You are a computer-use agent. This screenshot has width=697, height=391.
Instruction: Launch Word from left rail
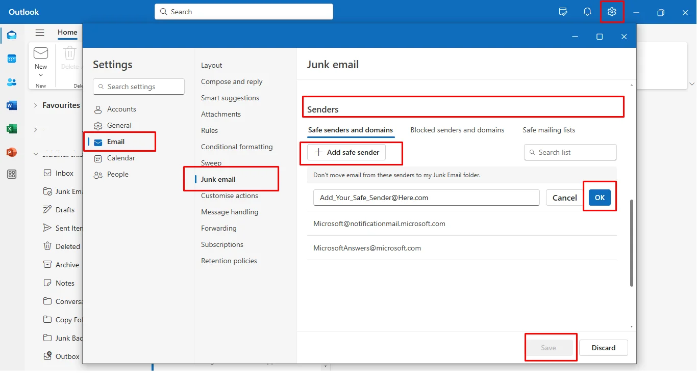pyautogui.click(x=12, y=105)
